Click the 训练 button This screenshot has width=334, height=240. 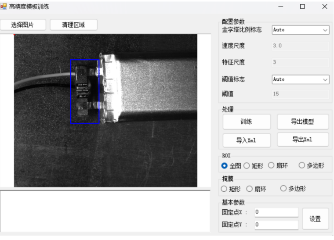246,122
